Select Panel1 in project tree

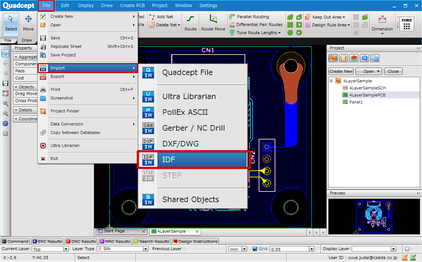pos(356,102)
